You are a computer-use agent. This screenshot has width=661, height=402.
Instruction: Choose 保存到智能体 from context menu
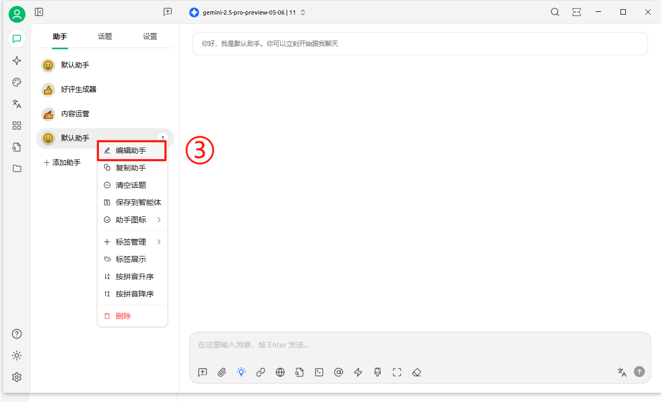(x=133, y=202)
